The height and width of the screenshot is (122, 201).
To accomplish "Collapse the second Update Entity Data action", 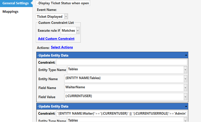I will (x=186, y=106).
